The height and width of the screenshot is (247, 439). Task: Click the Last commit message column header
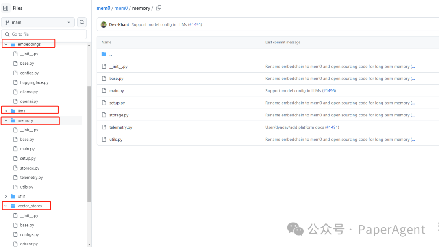[x=283, y=42]
